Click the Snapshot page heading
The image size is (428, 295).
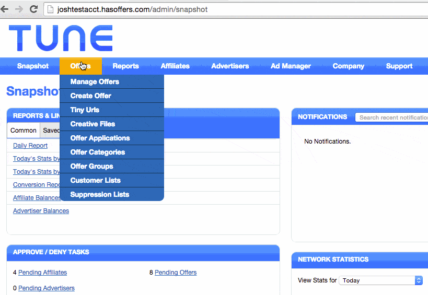(33, 91)
